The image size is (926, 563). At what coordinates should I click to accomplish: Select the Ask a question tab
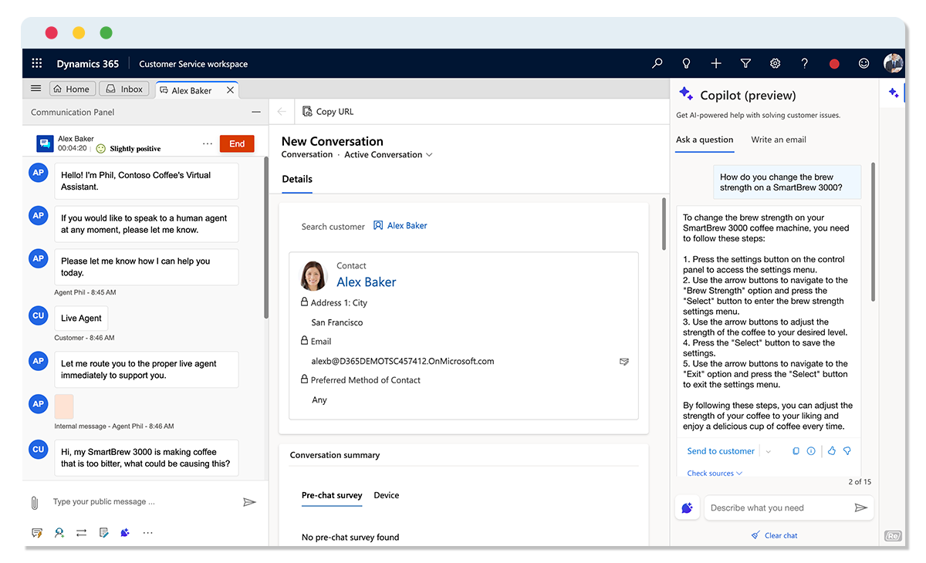pos(705,140)
